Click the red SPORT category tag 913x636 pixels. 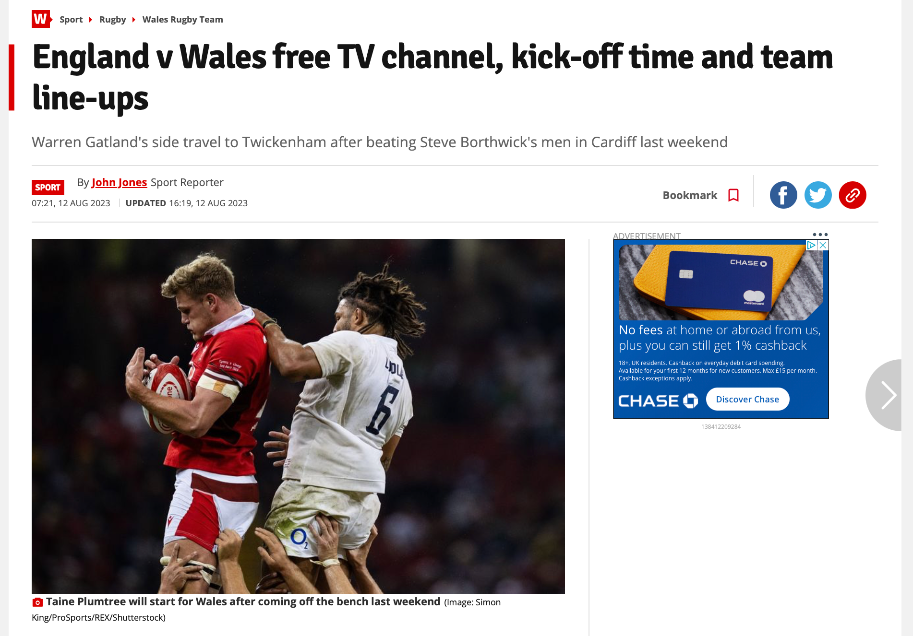(48, 188)
